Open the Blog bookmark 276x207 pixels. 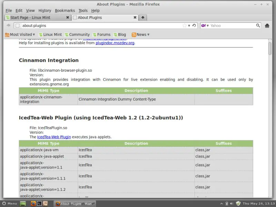pyautogui.click(x=120, y=34)
